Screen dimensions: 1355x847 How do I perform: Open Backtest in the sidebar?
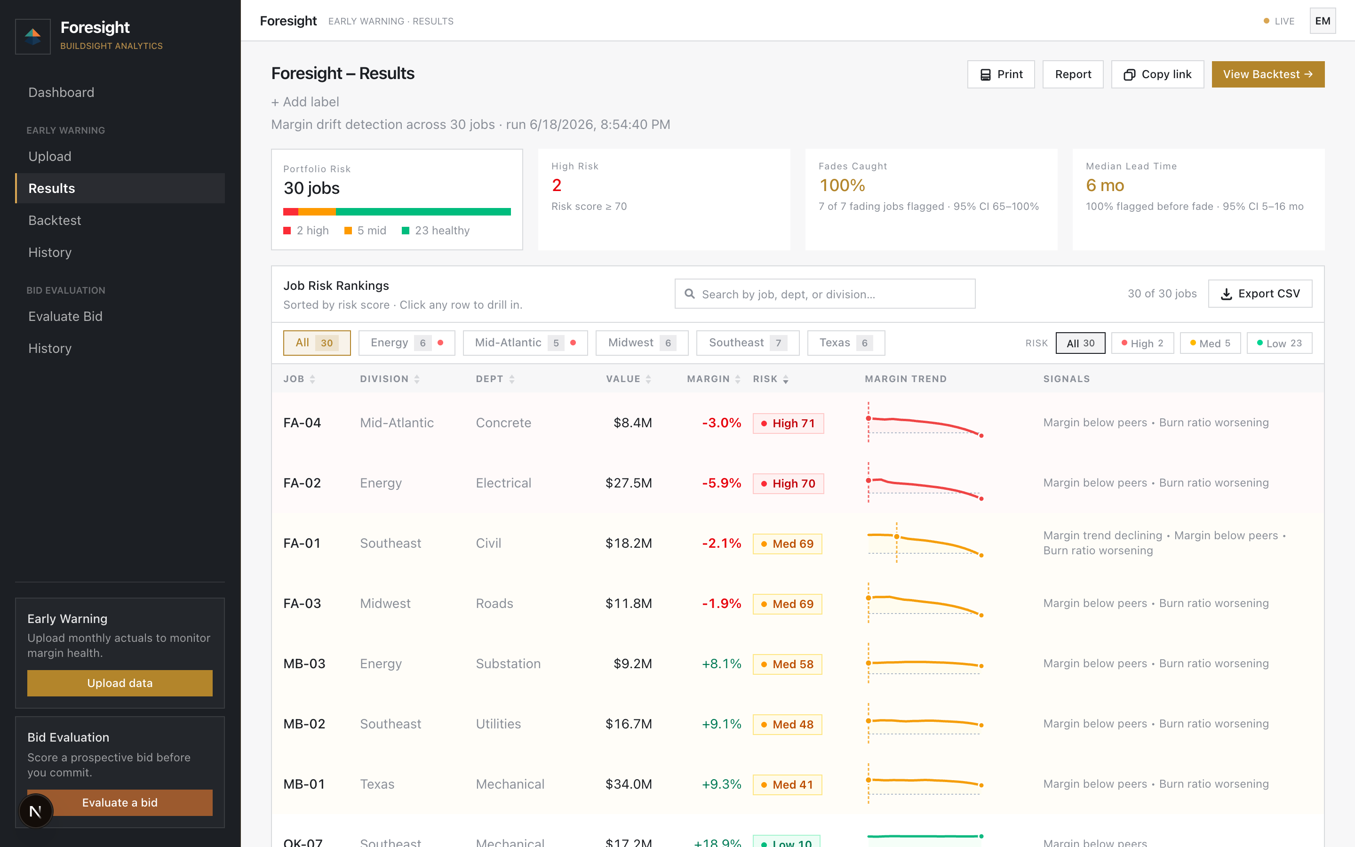[120, 220]
